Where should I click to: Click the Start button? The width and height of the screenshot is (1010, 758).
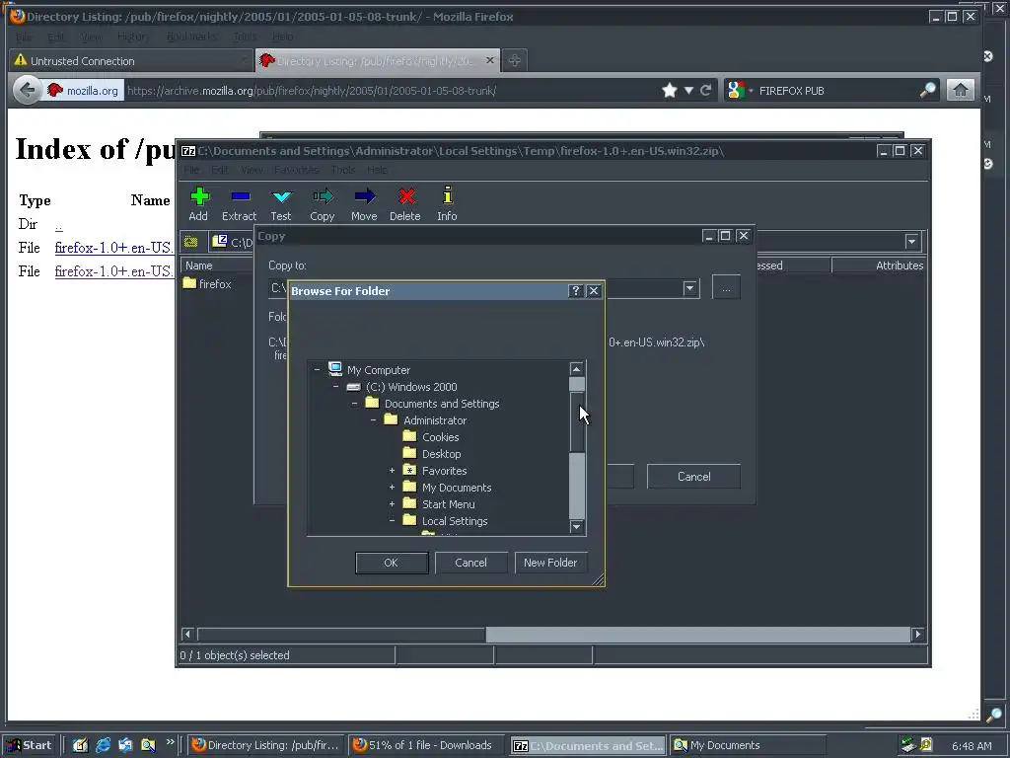point(31,745)
